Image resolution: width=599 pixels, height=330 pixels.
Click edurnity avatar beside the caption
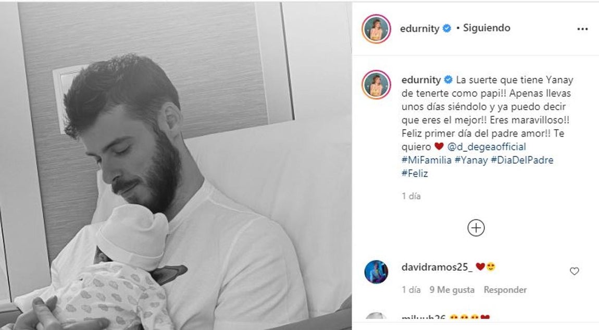(376, 84)
